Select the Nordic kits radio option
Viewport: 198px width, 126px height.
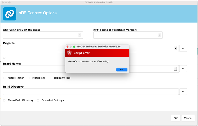tap(29, 78)
